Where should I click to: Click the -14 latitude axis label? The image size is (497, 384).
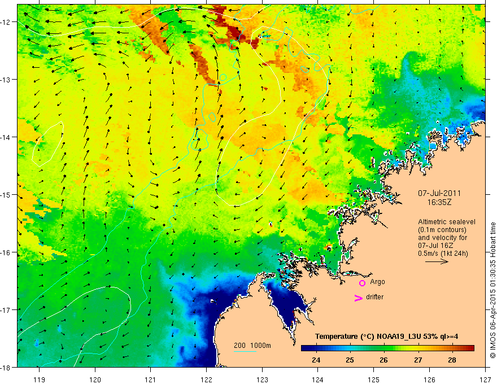point(6,137)
